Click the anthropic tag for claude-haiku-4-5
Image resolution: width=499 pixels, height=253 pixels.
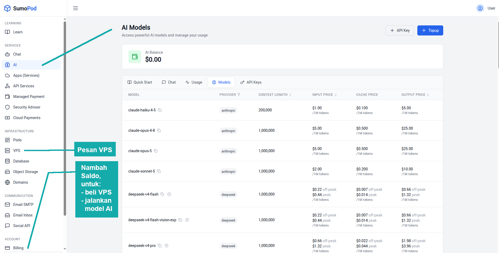[x=228, y=110]
